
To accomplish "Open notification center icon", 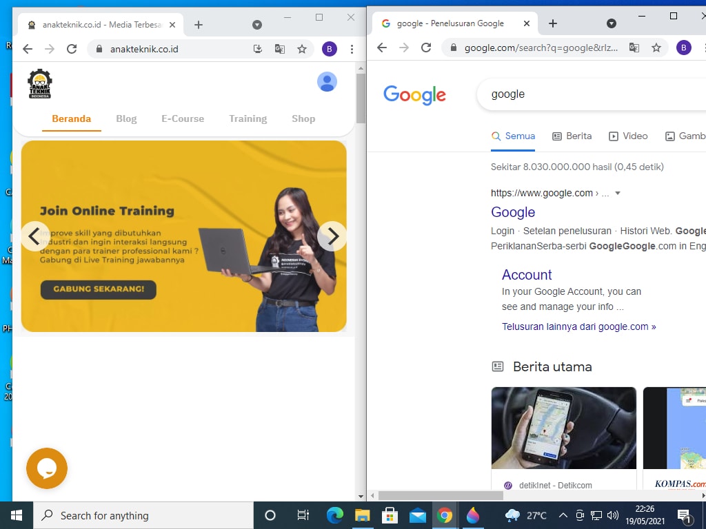I will [x=685, y=516].
